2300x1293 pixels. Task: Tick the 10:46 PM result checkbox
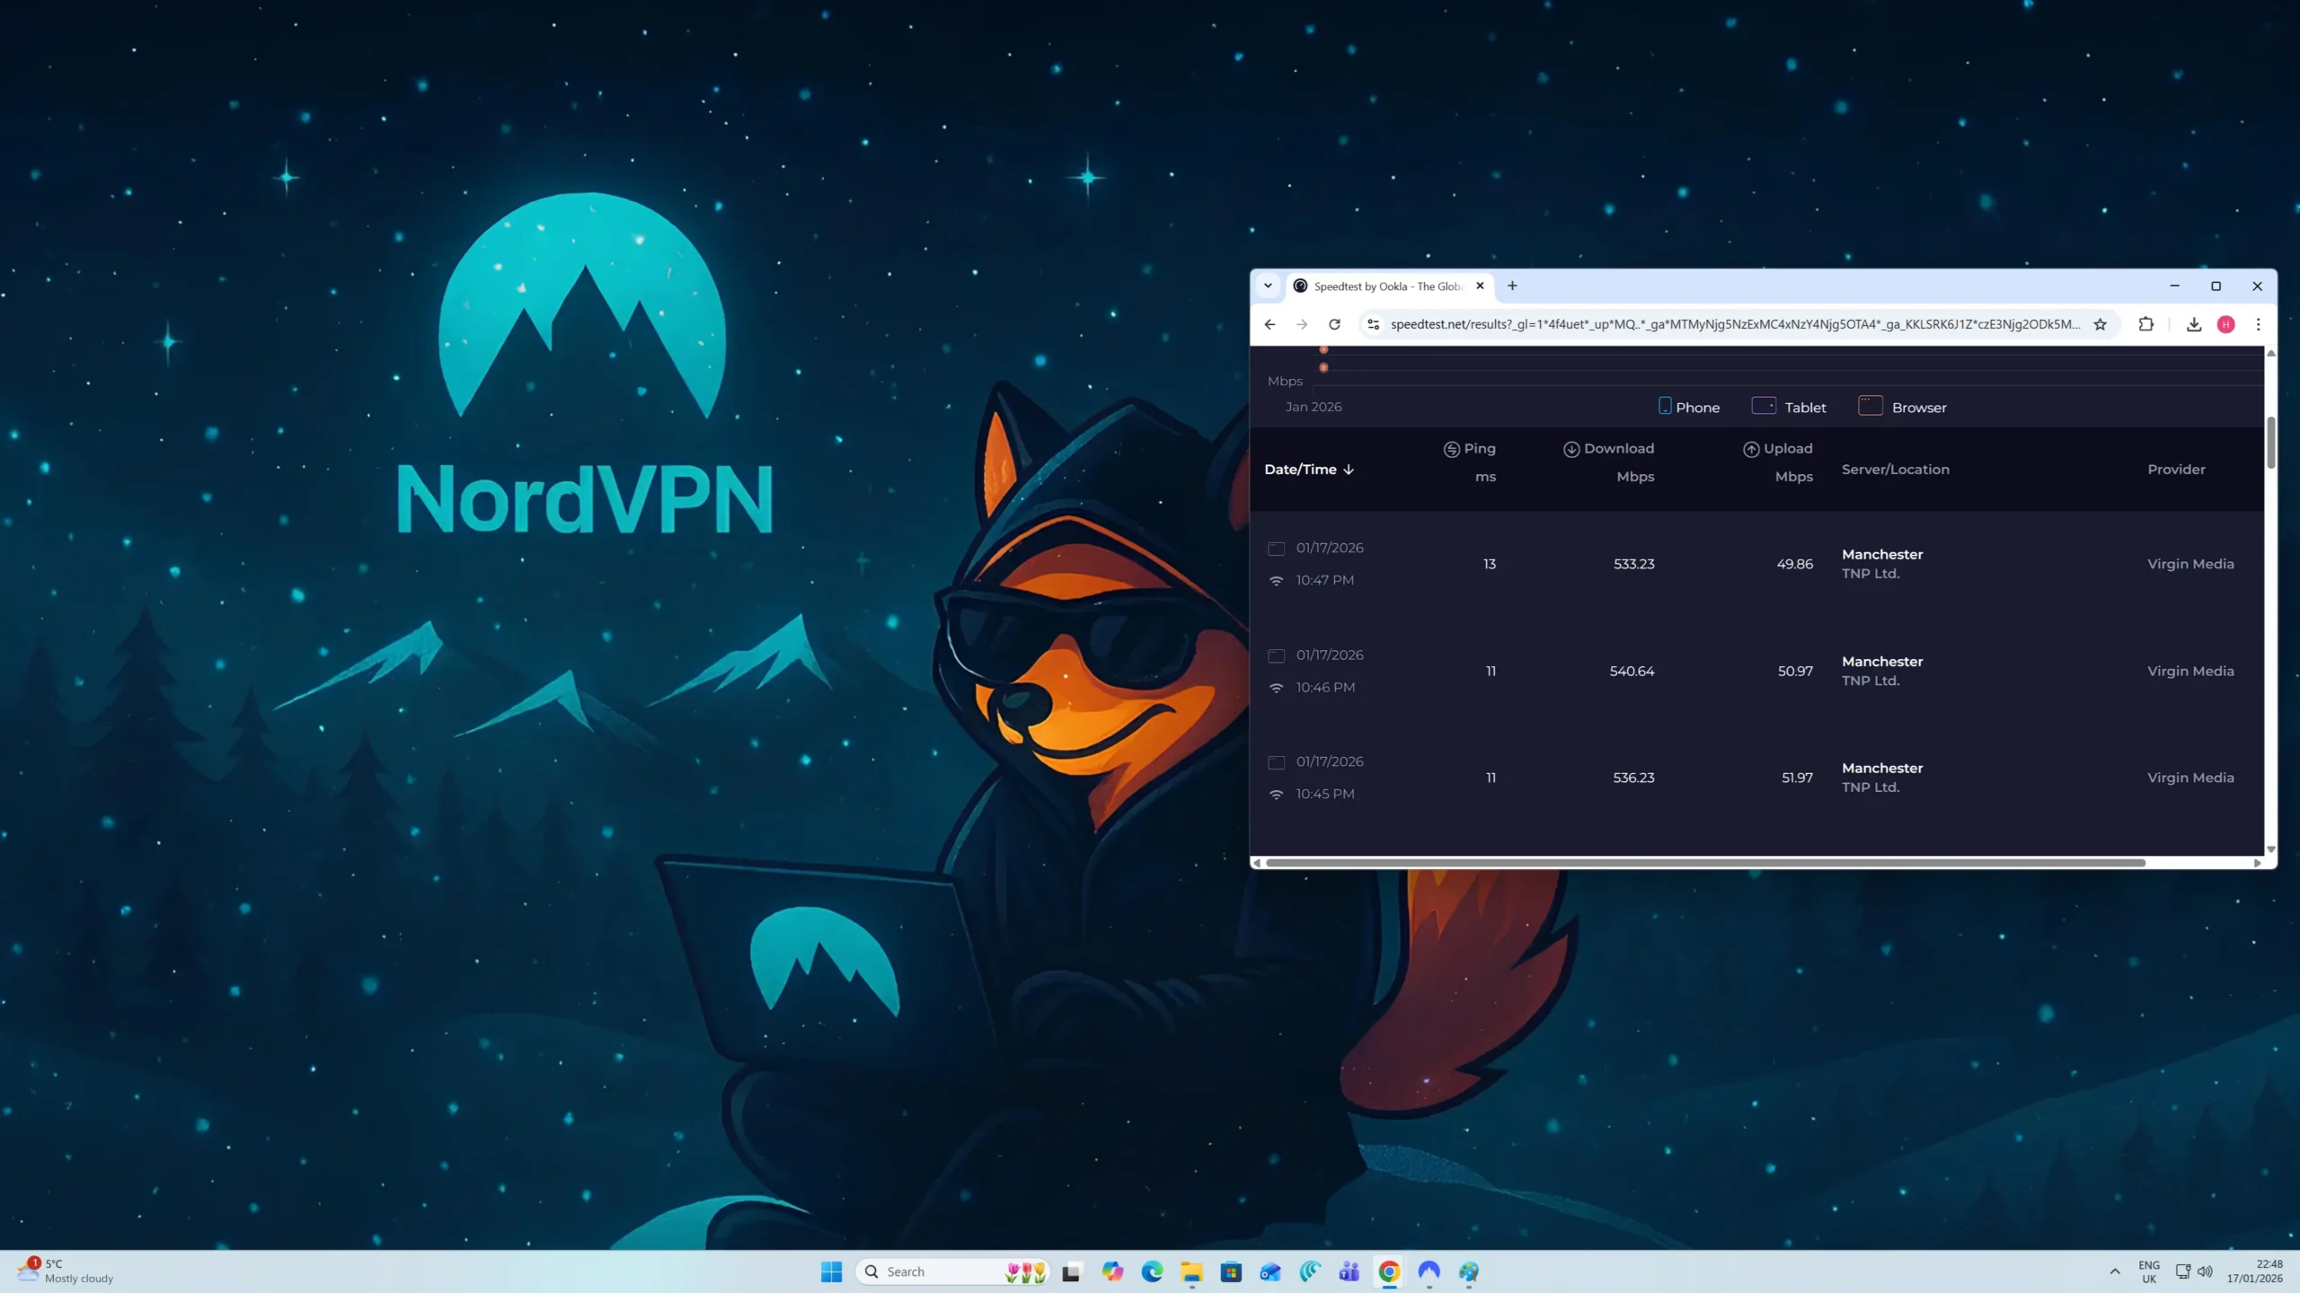(x=1276, y=655)
